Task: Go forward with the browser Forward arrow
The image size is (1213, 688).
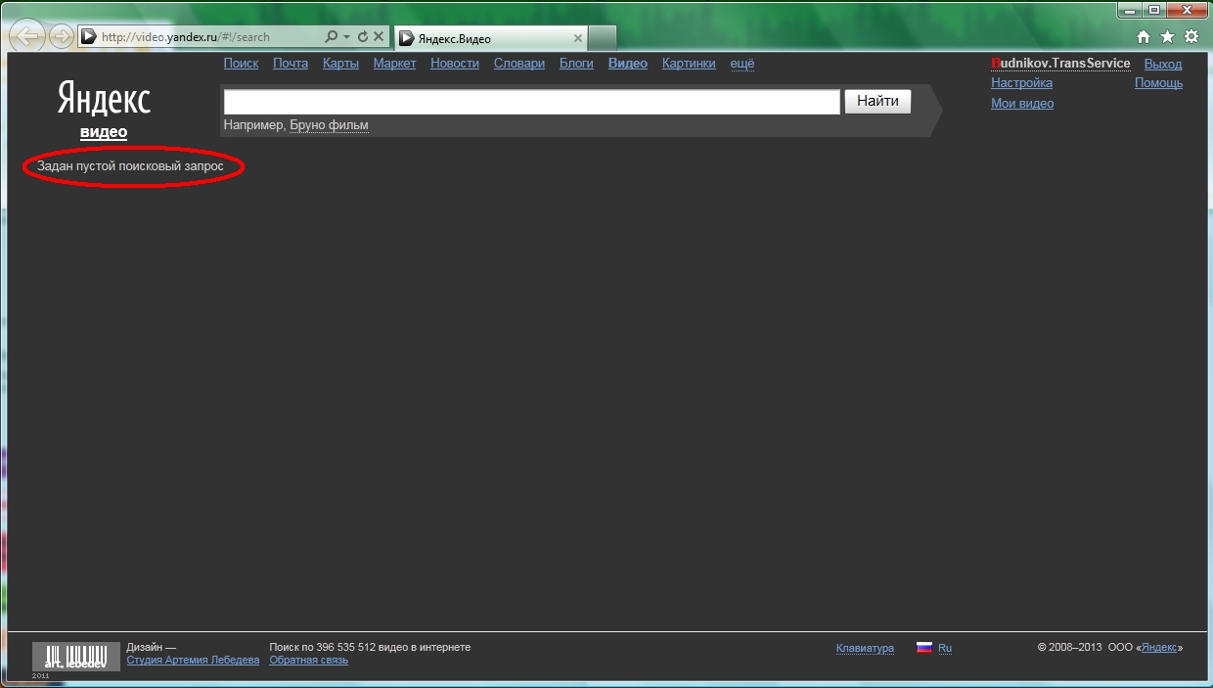Action: click(62, 37)
